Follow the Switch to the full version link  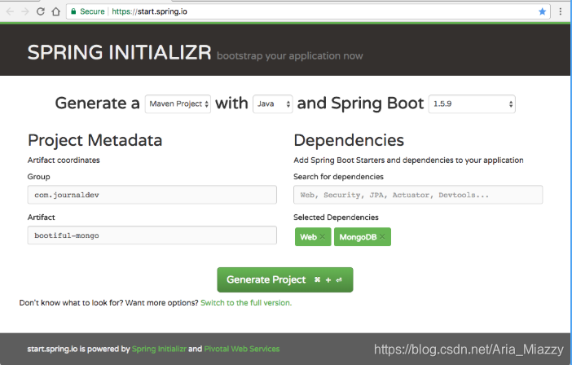246,303
